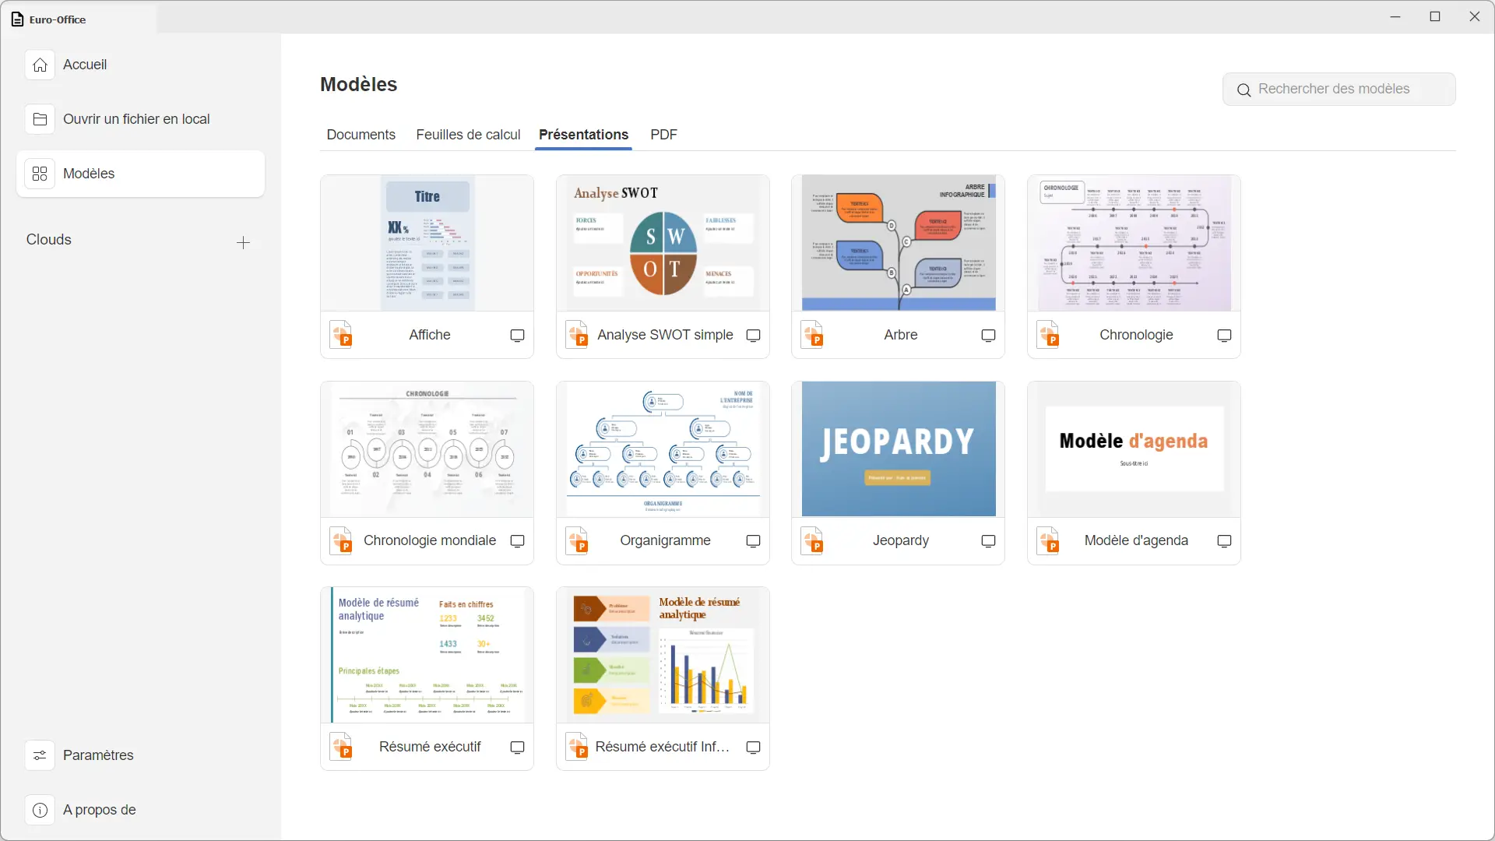Viewport: 1495px width, 841px height.
Task: Select Modèles in the sidebar
Action: click(140, 174)
